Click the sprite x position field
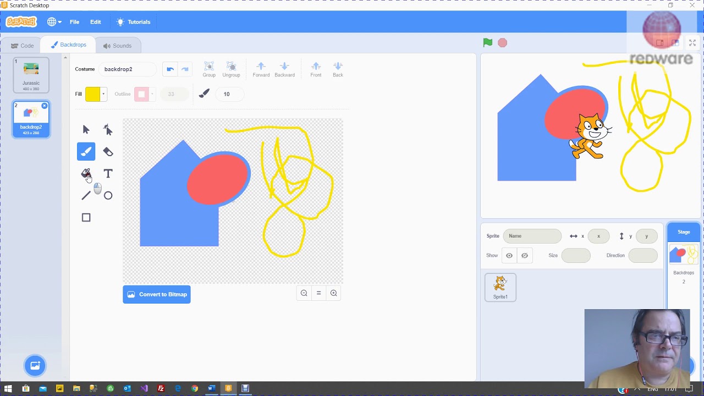Viewport: 704px width, 396px height. coord(598,236)
